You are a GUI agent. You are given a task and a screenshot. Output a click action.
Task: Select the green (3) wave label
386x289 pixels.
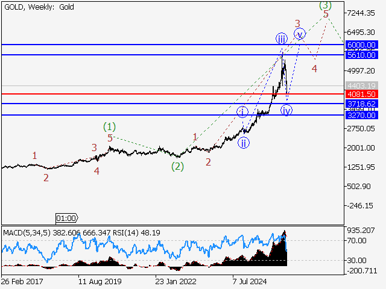pyautogui.click(x=325, y=5)
